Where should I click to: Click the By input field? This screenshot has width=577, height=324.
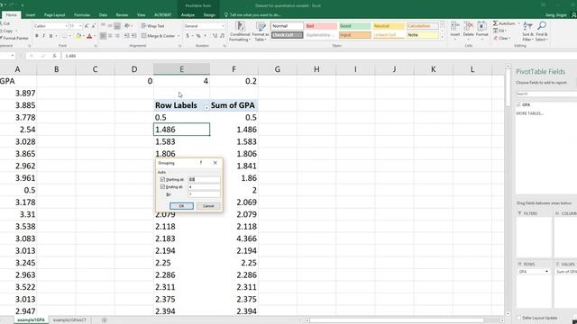[204, 194]
